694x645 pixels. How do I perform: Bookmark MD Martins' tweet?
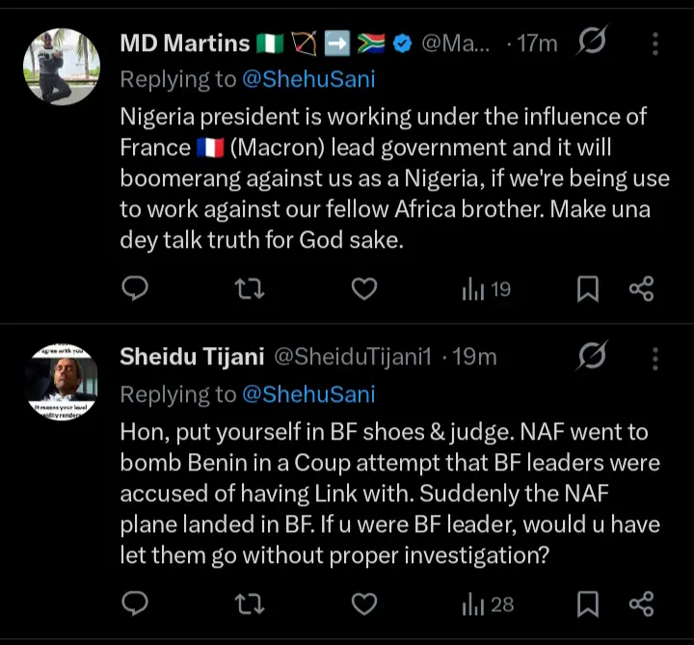(x=588, y=288)
